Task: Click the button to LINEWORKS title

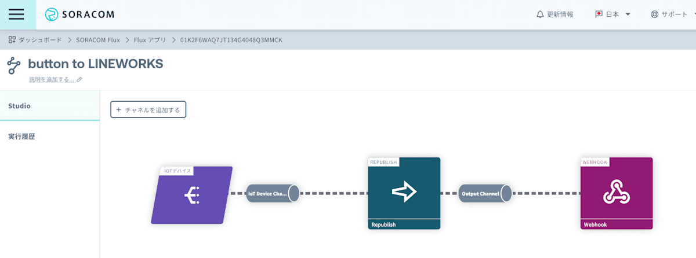Action: pos(96,64)
